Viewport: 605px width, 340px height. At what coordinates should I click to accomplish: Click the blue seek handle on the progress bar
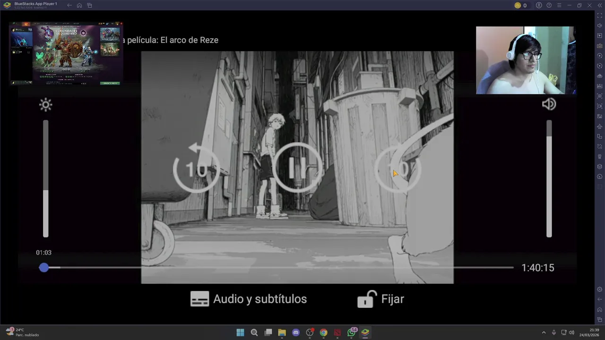point(44,268)
